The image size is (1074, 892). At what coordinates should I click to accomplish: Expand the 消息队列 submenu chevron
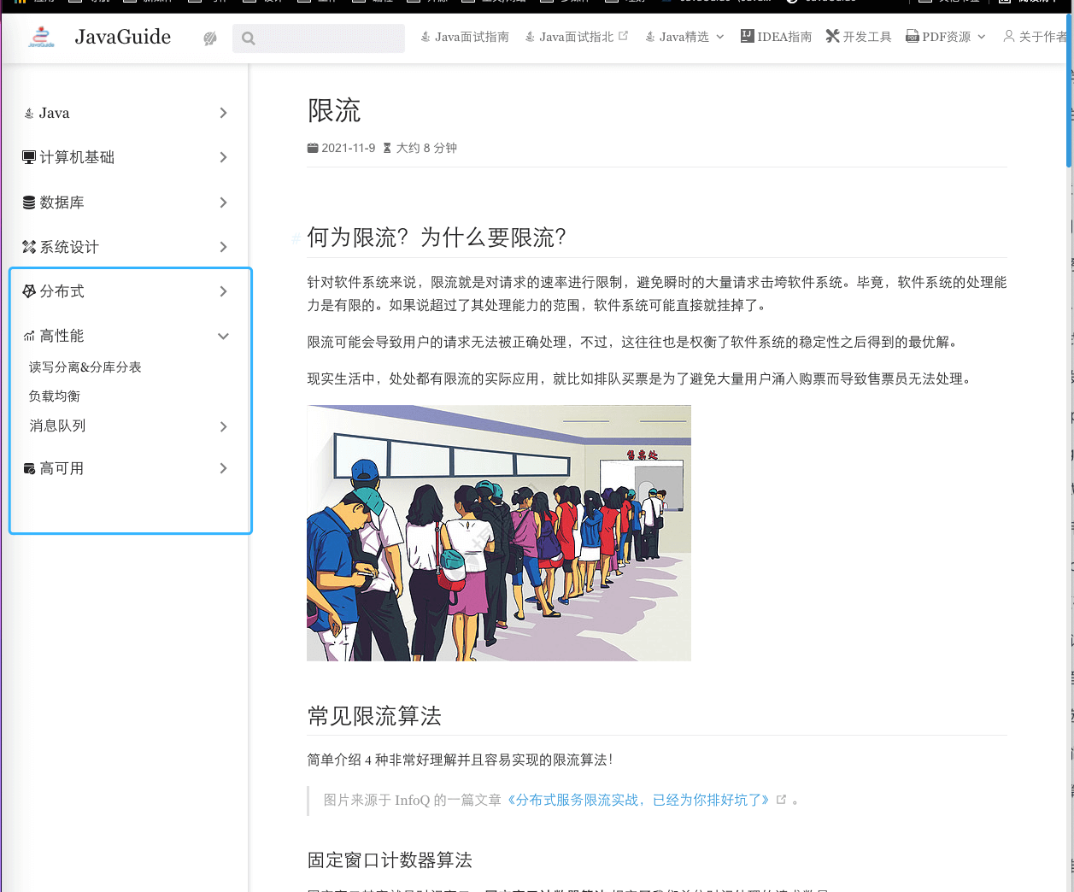(x=223, y=426)
